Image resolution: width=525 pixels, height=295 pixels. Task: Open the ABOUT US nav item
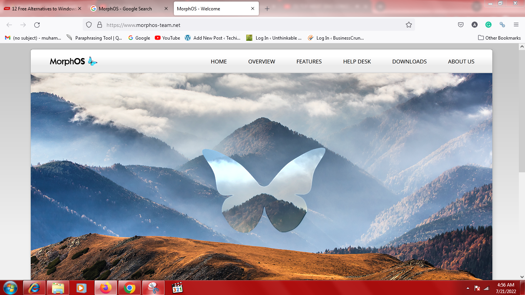[461, 62]
